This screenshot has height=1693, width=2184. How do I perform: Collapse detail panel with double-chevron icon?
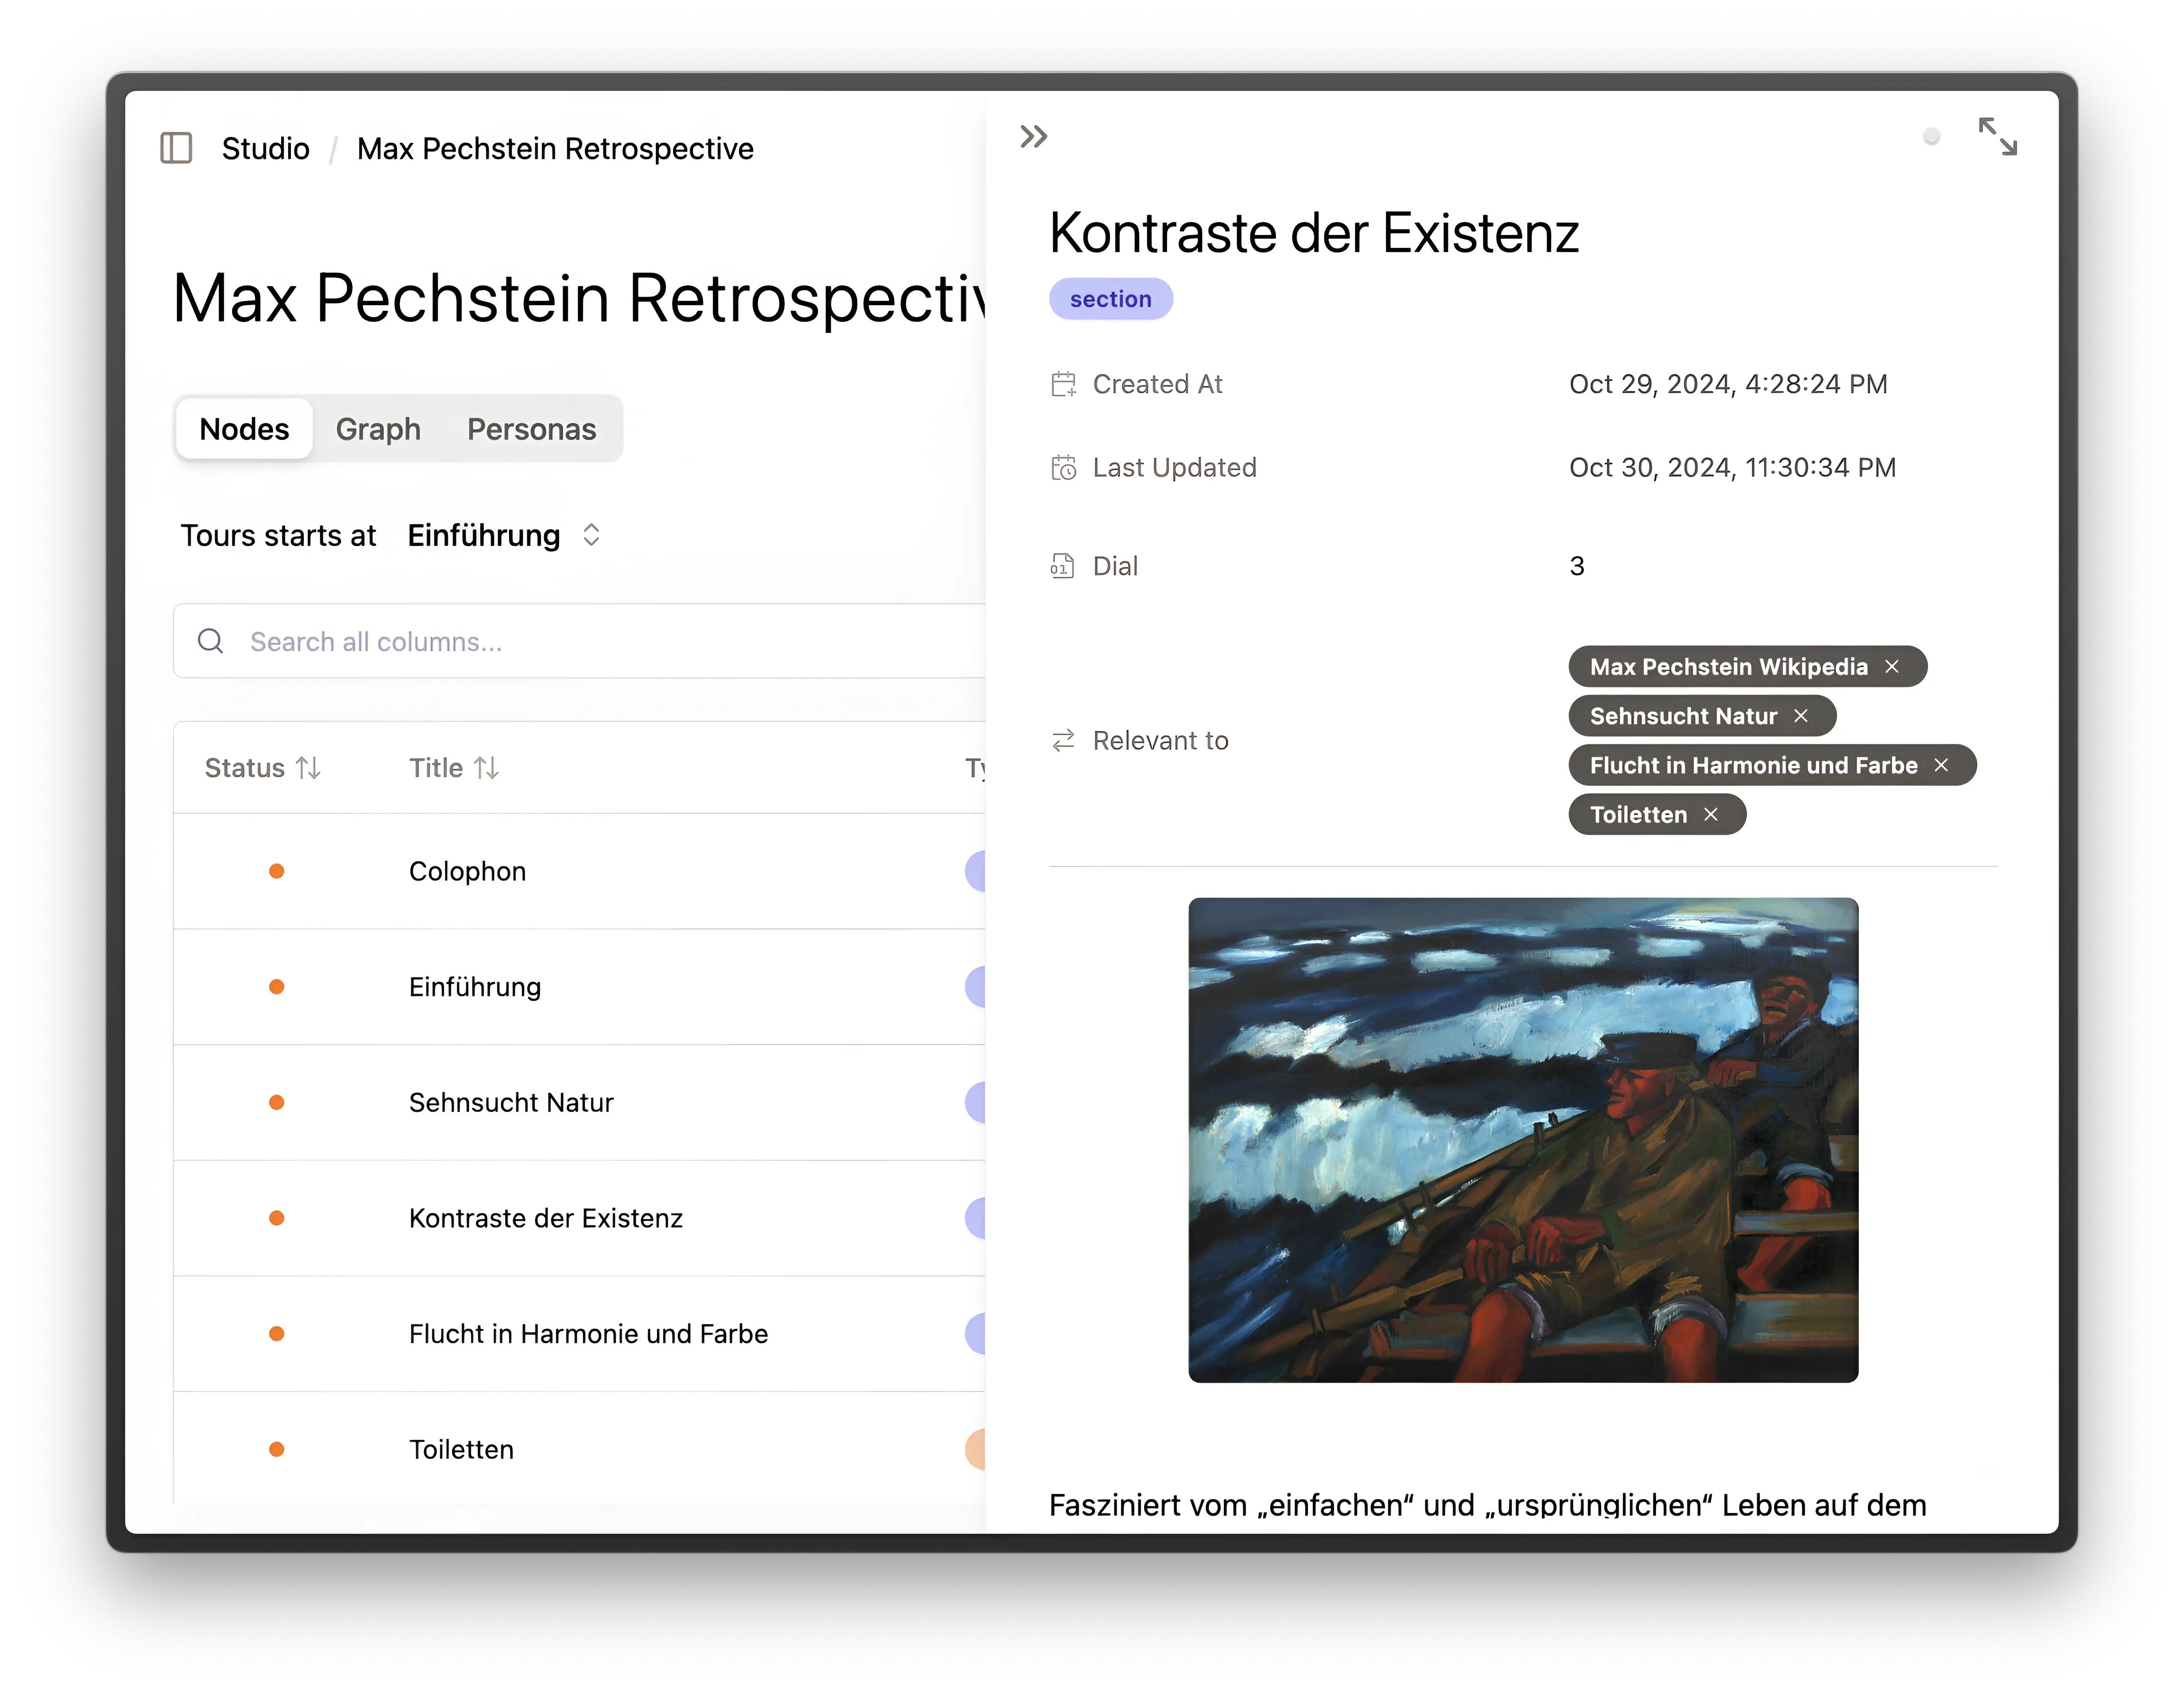(1033, 136)
